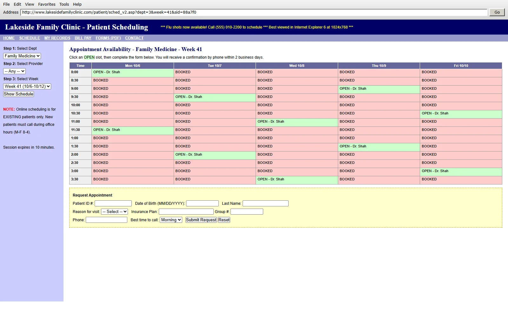Click the Show Schedule button
This screenshot has width=508, height=317.
point(18,94)
